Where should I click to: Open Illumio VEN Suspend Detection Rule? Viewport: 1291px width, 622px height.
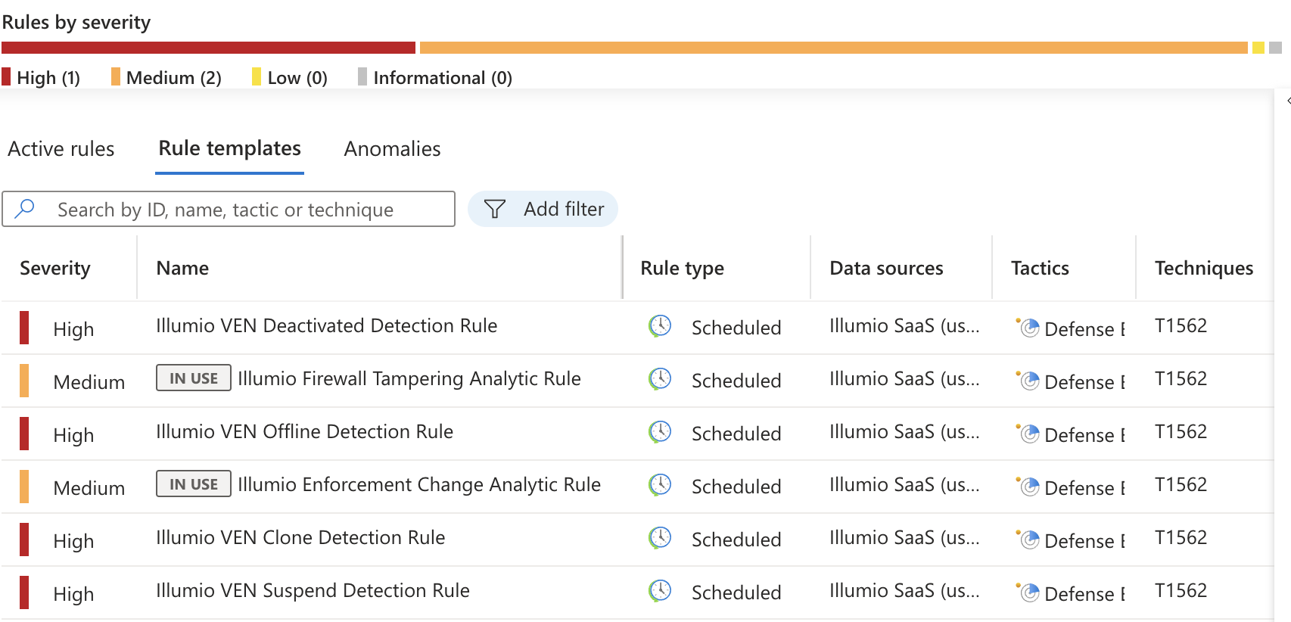(x=313, y=590)
